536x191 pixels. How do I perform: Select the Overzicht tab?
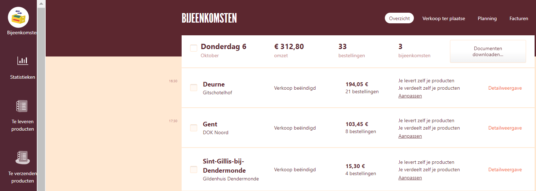point(399,18)
